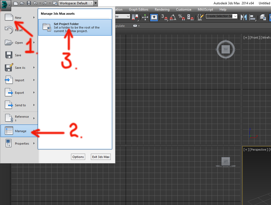Click Create Selection Set input field
This screenshot has width=271, height=205.
click(219, 16)
